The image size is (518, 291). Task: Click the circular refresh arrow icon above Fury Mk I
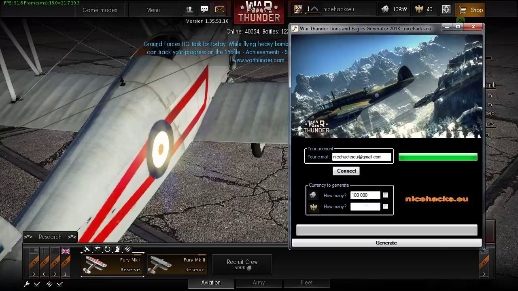pos(107,249)
